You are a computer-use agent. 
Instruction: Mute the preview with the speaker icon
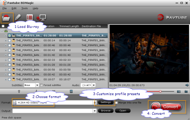(x=187, y=85)
